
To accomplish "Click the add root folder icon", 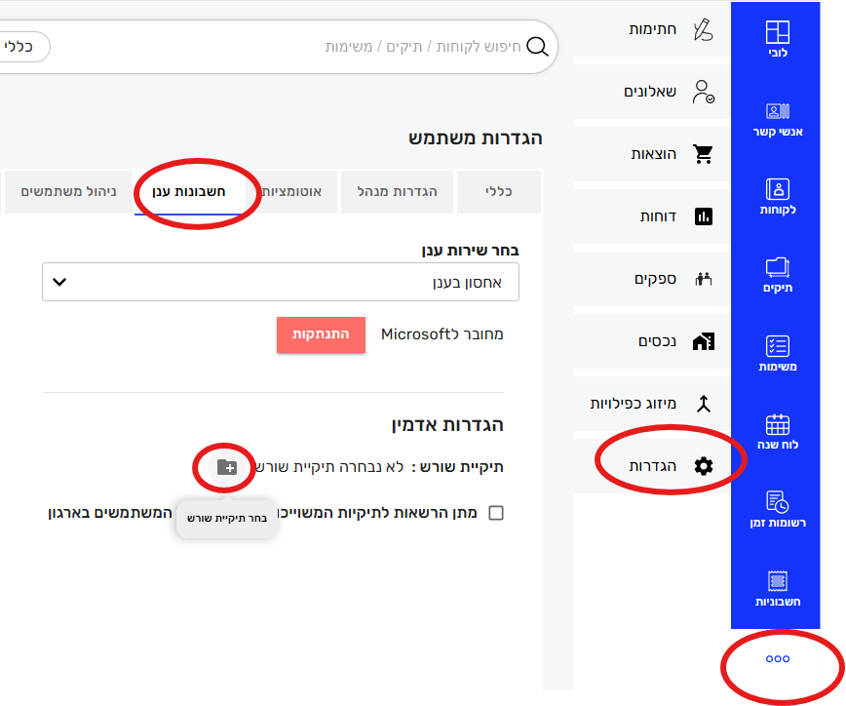I will 226,467.
